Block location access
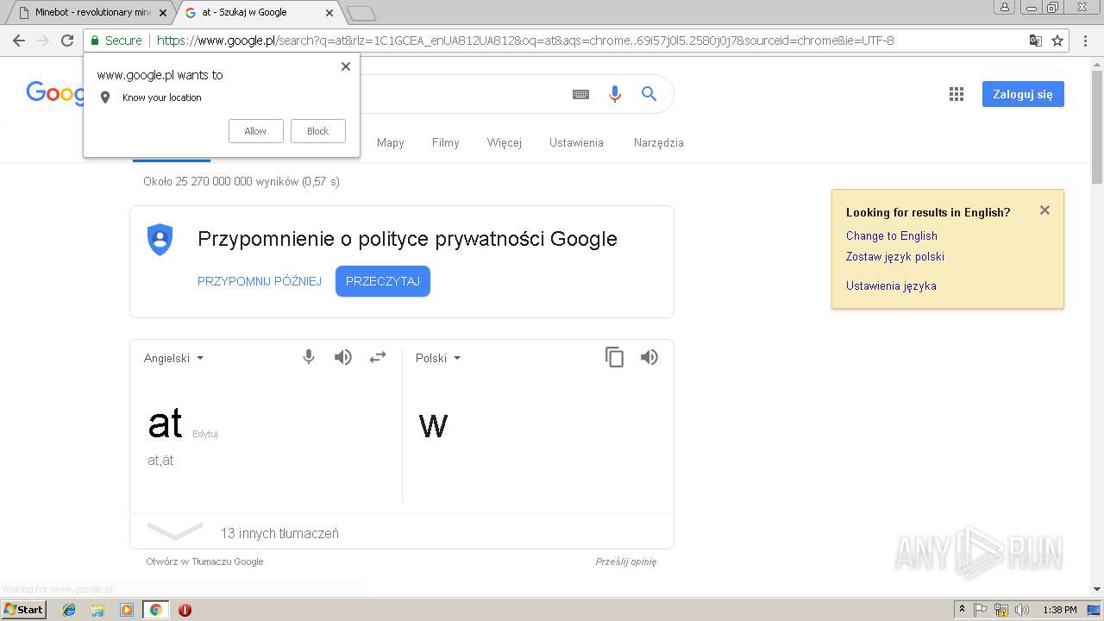 (318, 131)
